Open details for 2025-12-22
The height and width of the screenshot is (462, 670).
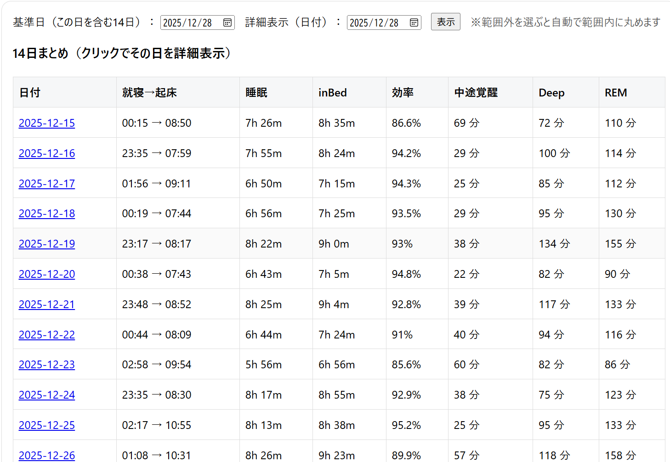tap(47, 335)
